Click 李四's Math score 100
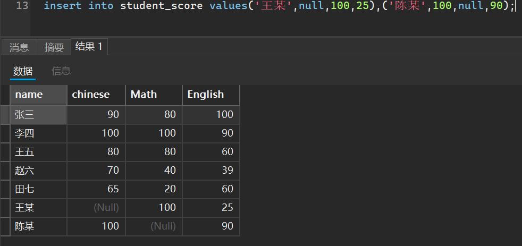 154,133
